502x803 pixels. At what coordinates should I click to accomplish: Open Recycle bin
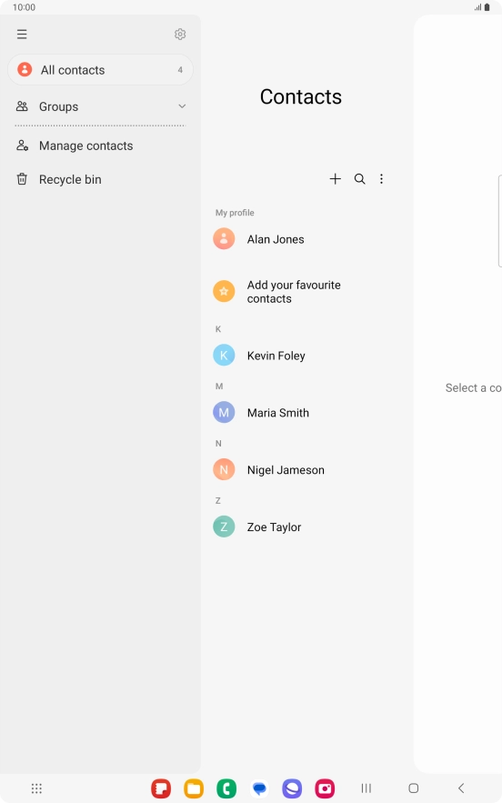pyautogui.click(x=100, y=180)
